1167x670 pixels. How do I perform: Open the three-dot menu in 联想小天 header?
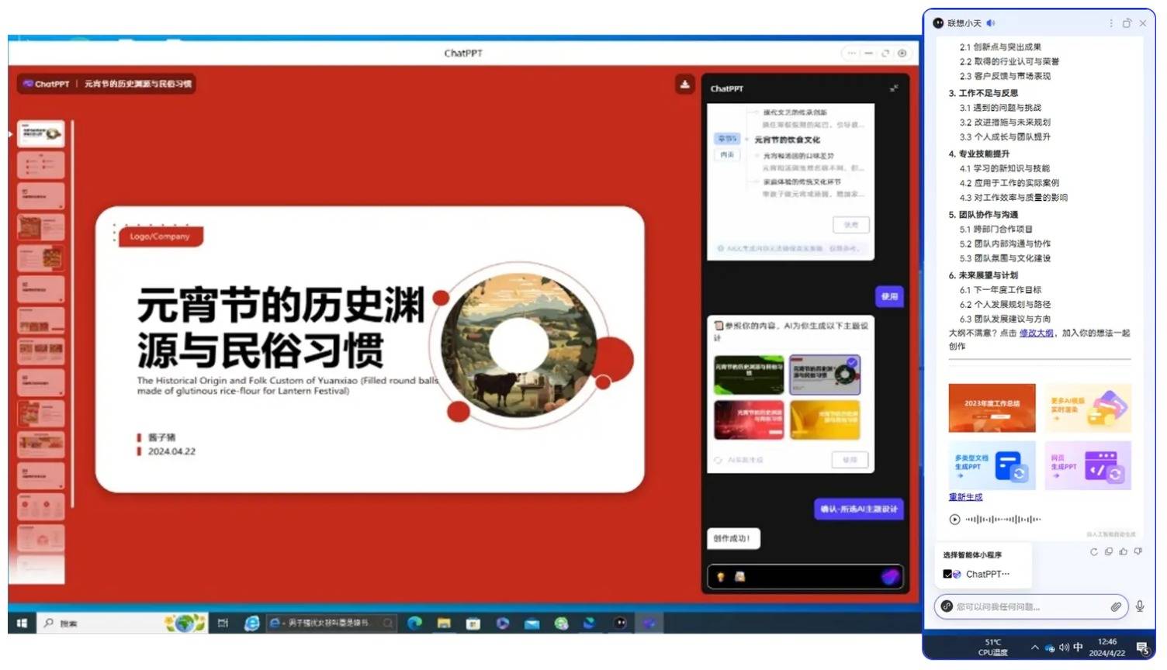[1111, 23]
